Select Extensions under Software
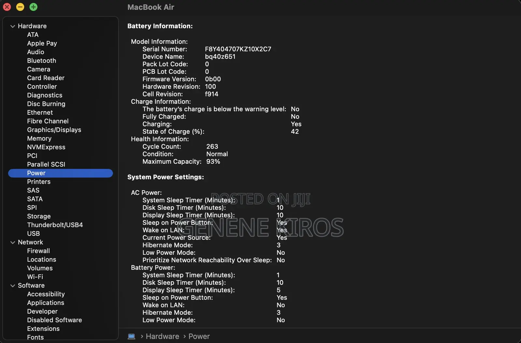Screen dimensions: 521x343 (x=43, y=329)
